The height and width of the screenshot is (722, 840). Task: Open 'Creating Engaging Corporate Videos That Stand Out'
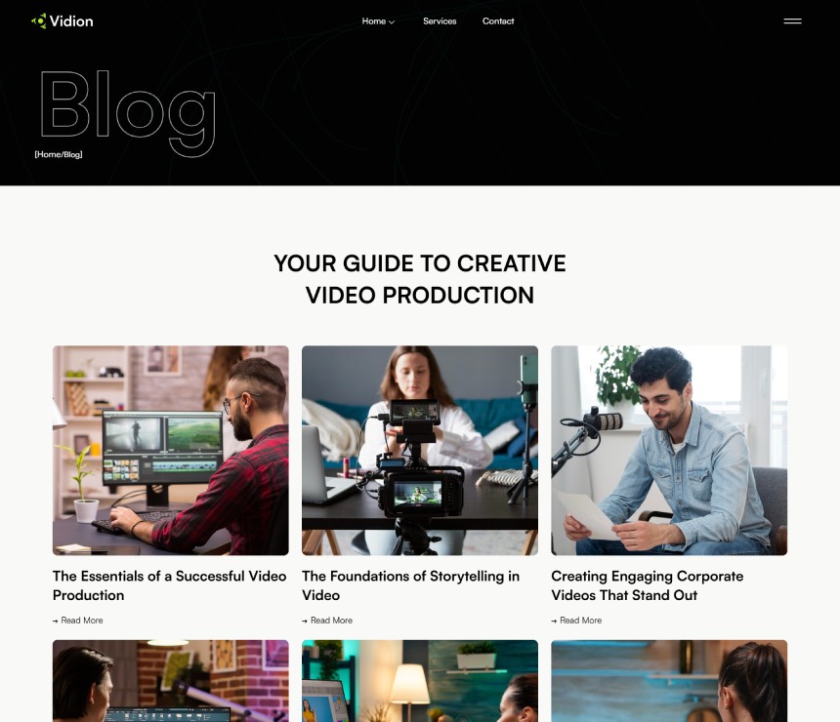648,585
